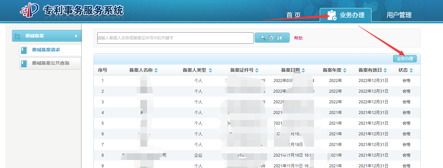Click the magnifier icon on 查询 button

click(263, 38)
